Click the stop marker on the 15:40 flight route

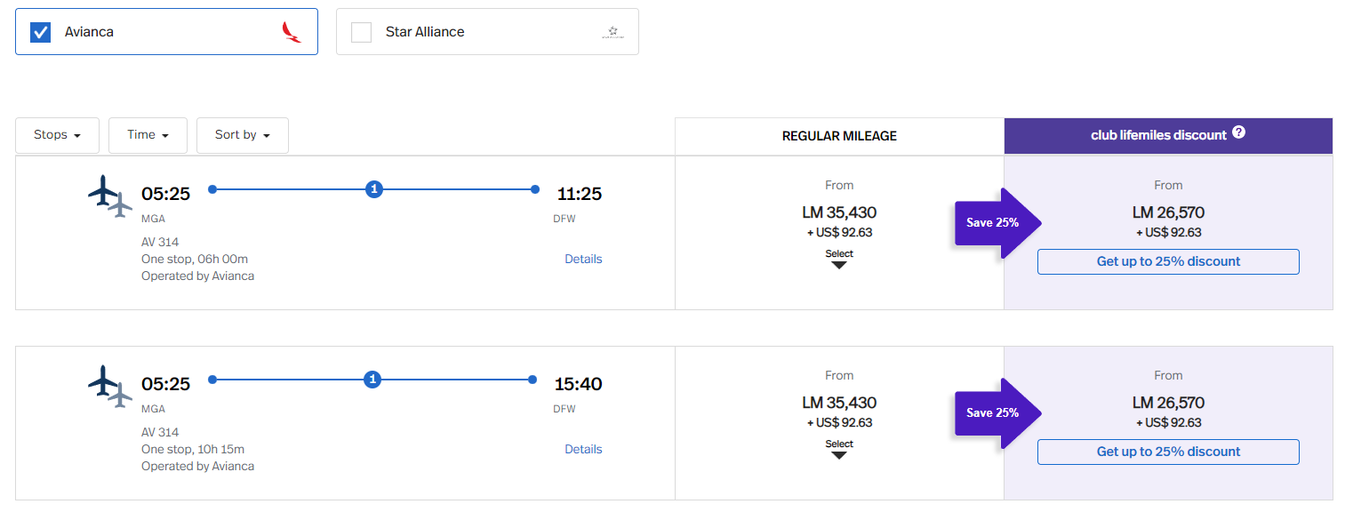373,380
